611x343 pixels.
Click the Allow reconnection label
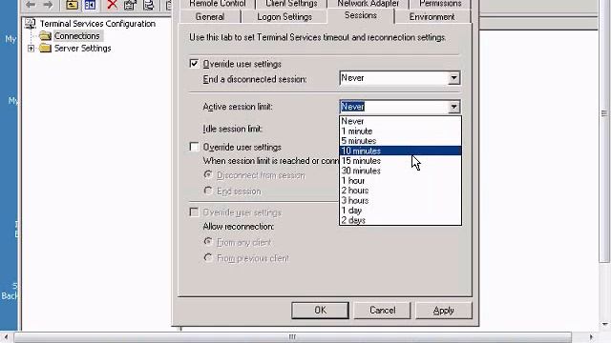pyautogui.click(x=239, y=227)
